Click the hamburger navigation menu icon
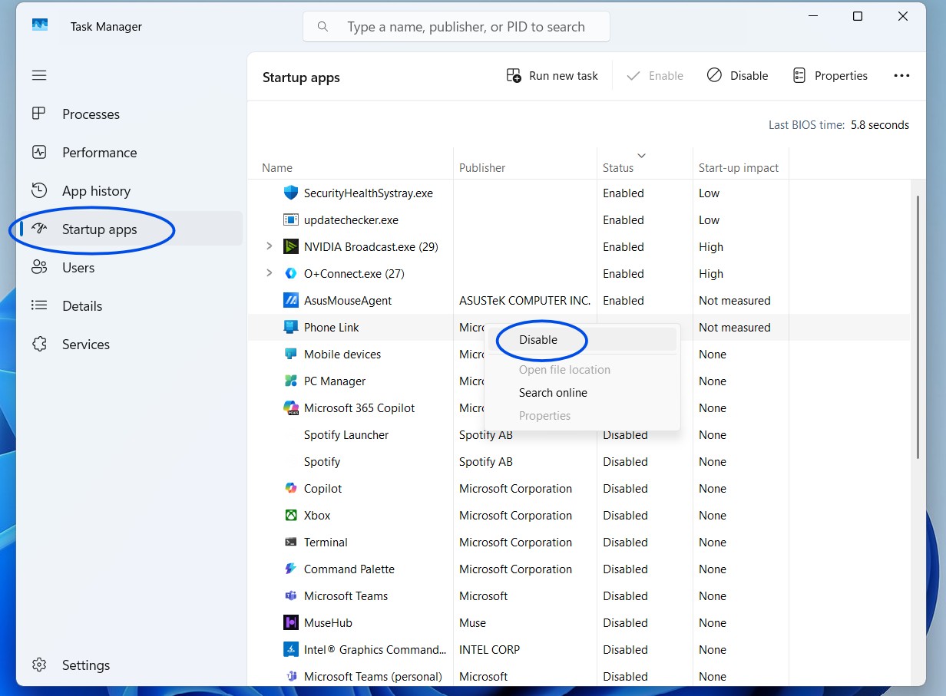 point(39,75)
